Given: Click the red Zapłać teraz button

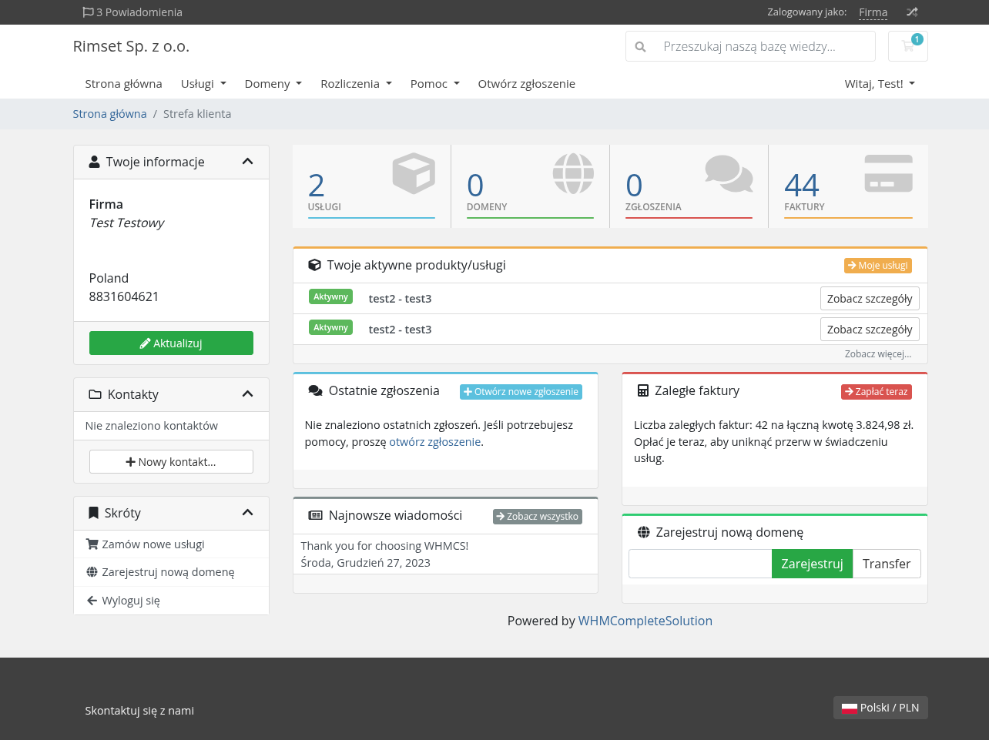Looking at the screenshot, I should click(x=876, y=392).
